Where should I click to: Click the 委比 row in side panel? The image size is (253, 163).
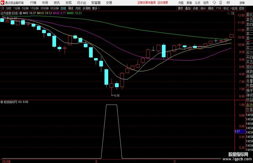point(250,15)
